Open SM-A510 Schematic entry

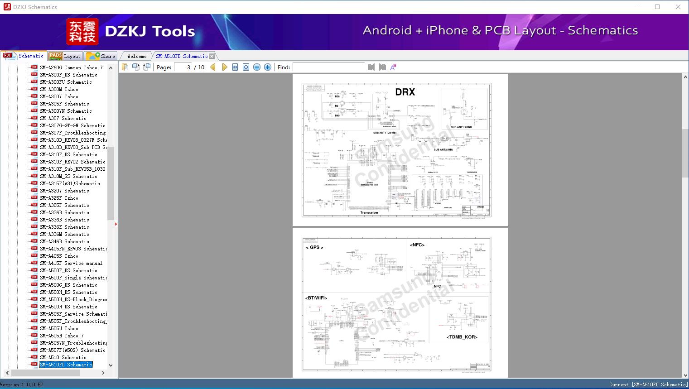63,357
